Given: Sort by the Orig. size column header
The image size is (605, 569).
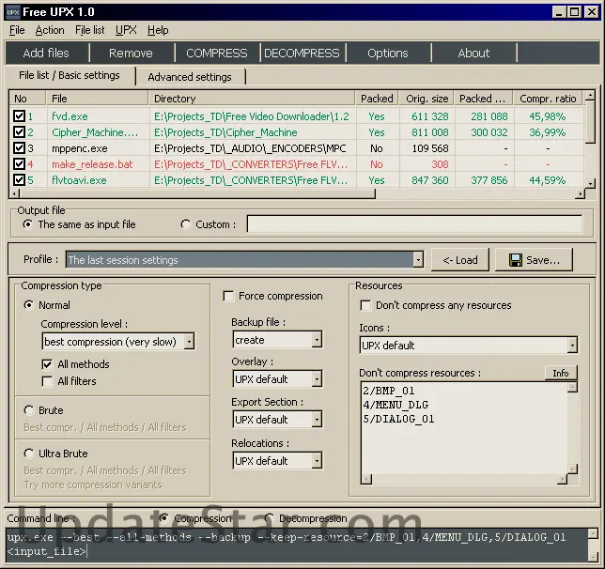Looking at the screenshot, I should (427, 99).
